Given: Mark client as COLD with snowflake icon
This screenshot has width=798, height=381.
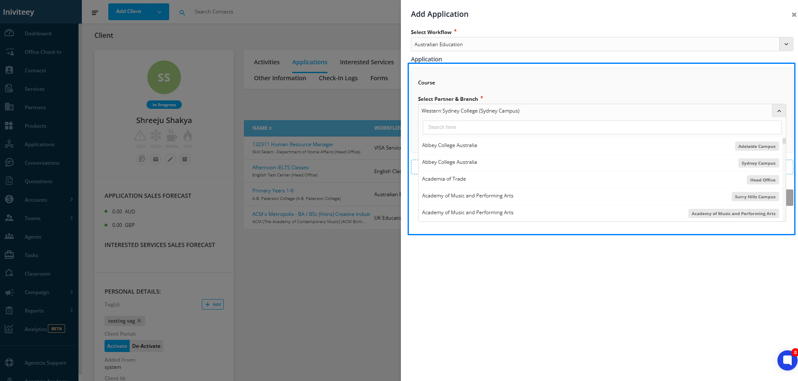Looking at the screenshot, I should (156, 136).
